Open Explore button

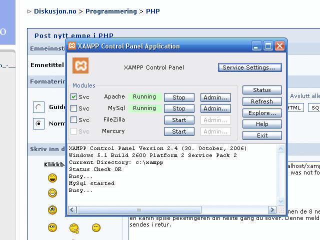pyautogui.click(x=262, y=113)
